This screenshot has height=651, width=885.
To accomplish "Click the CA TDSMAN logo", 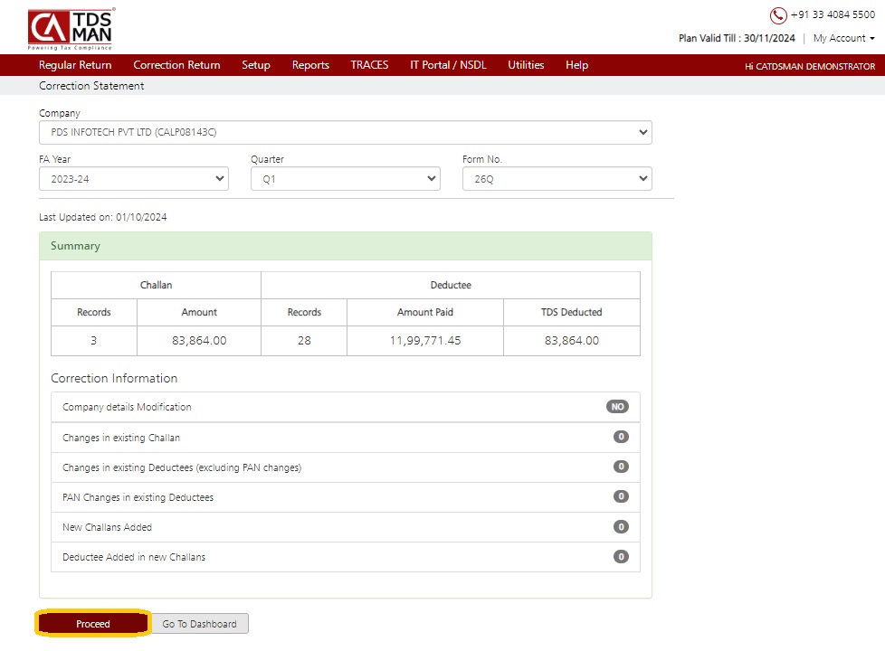I will tap(71, 29).
